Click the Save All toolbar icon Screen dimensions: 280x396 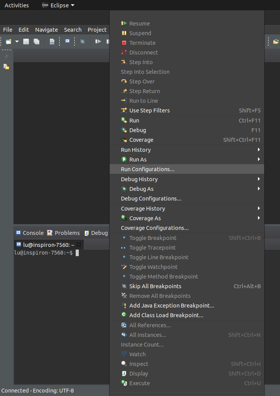[37, 41]
